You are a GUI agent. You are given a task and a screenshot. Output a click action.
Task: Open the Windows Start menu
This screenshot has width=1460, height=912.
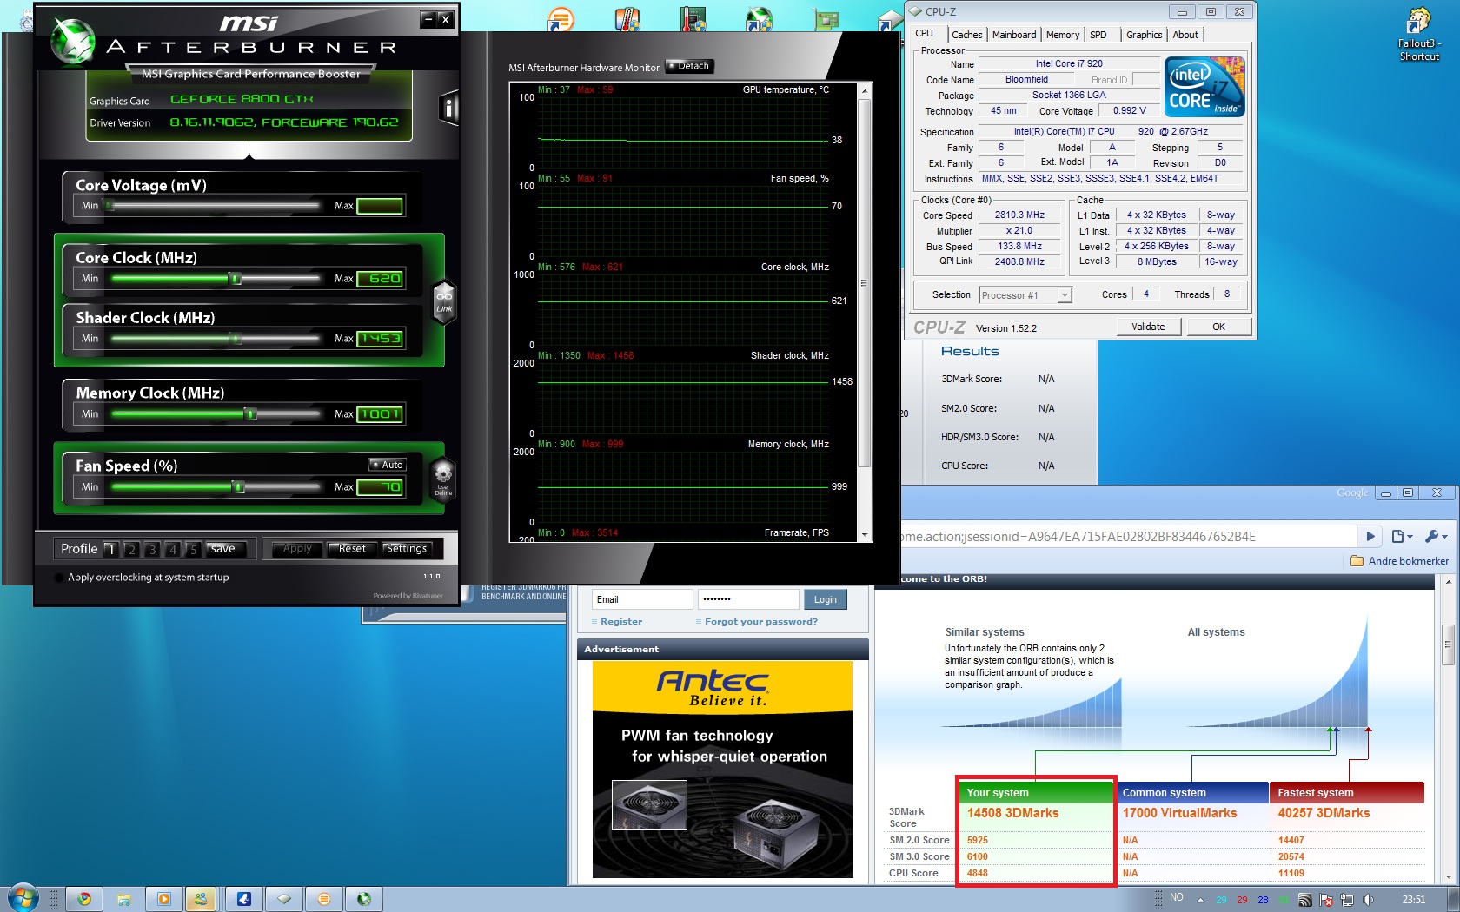tap(23, 898)
